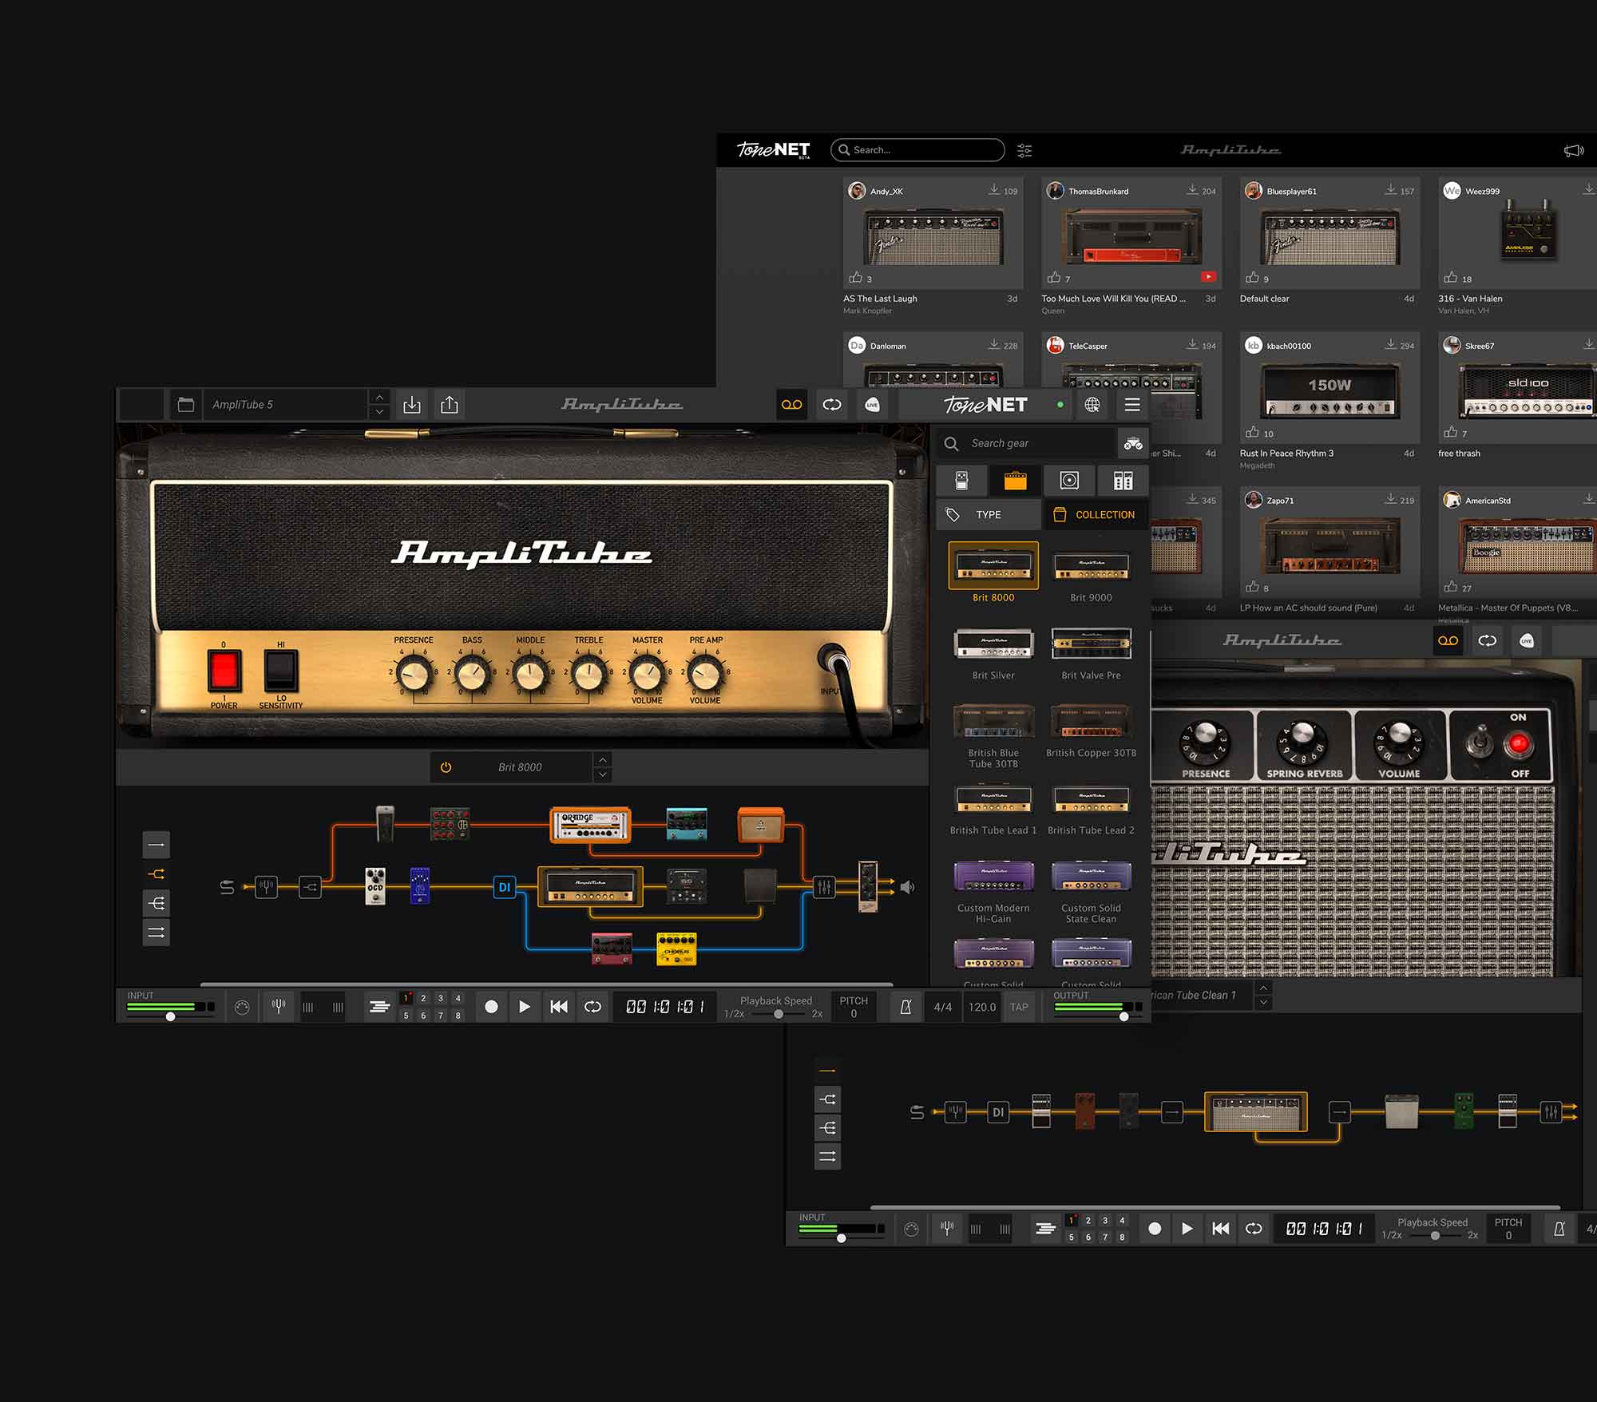This screenshot has height=1402, width=1597.
Task: Toggle the metronome in the main transport
Action: point(905,1007)
